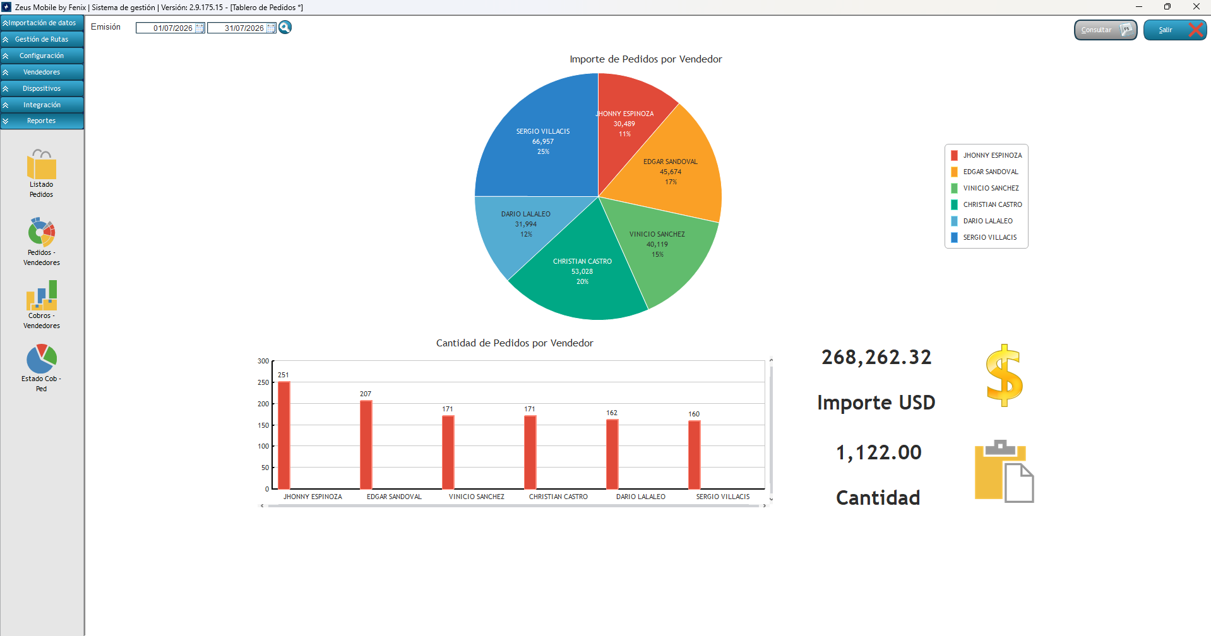Expand Vendedores sidebar section

coord(42,72)
